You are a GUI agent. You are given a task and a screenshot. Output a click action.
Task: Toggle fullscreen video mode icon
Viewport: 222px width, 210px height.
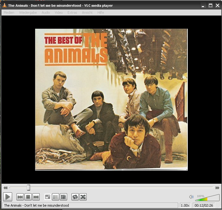point(48,197)
